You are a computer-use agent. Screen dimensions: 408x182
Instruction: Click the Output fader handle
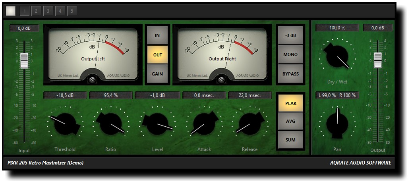coord(377,60)
